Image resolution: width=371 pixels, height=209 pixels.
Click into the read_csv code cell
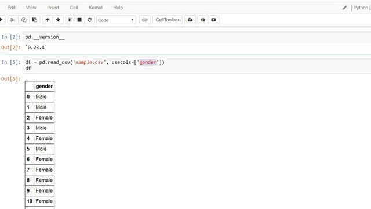click(x=197, y=65)
